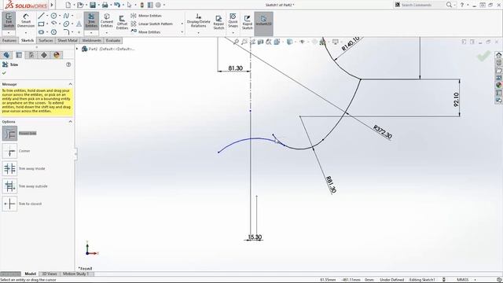The height and width of the screenshot is (283, 503).
Task: Select the Spline sketch tool
Action: pos(66,16)
